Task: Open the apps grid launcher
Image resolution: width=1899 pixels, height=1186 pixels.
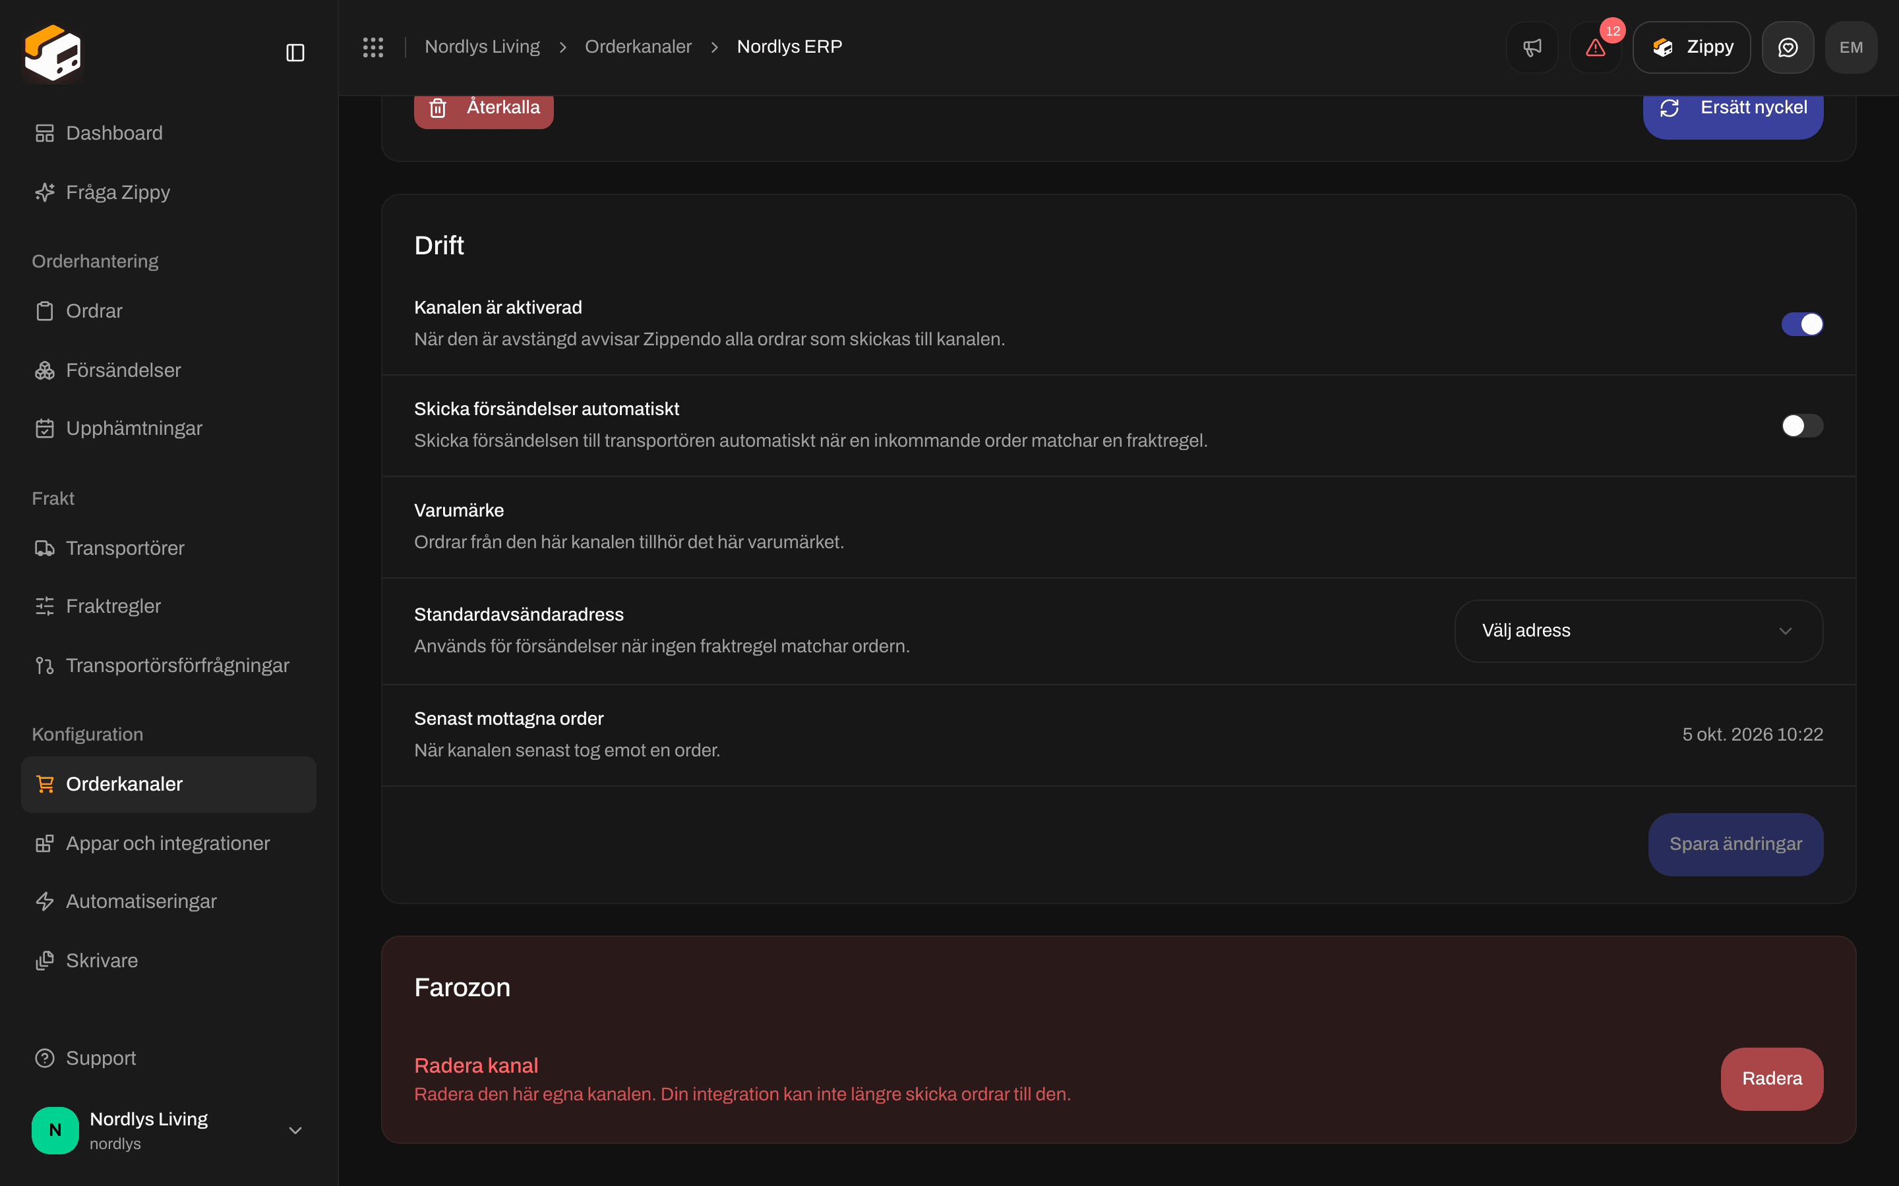Action: [x=373, y=47]
